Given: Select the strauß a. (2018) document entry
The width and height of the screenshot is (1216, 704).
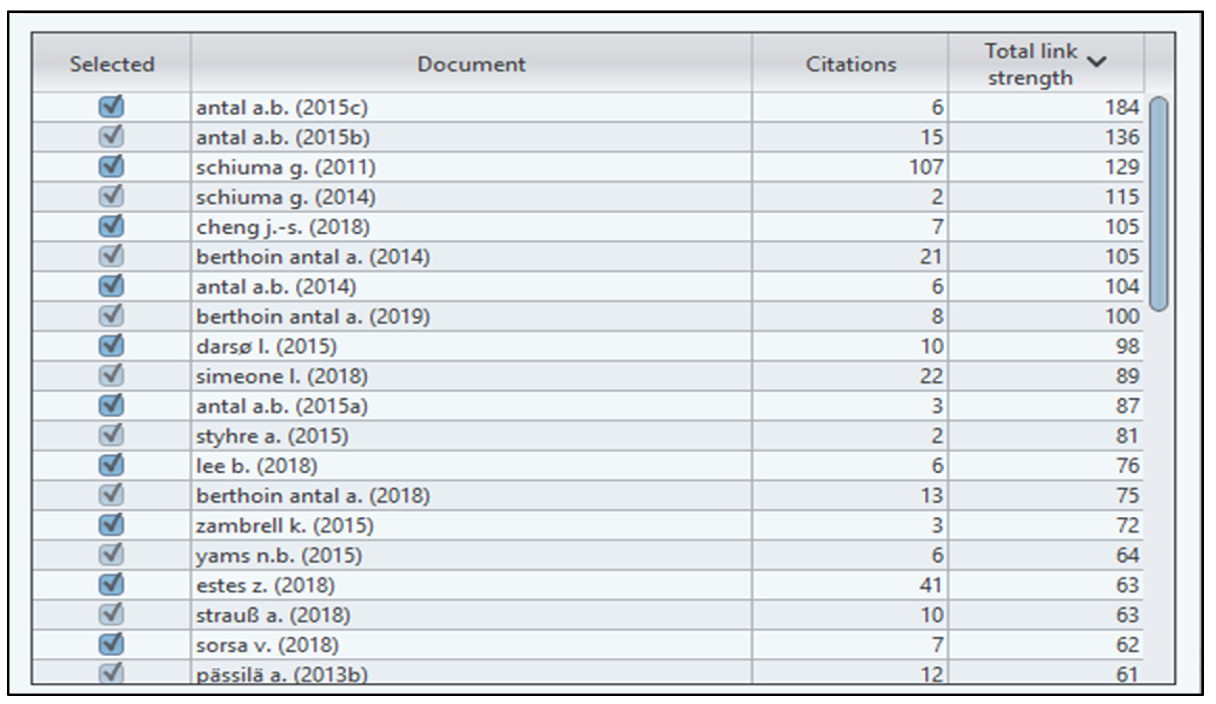Looking at the screenshot, I should 273,615.
